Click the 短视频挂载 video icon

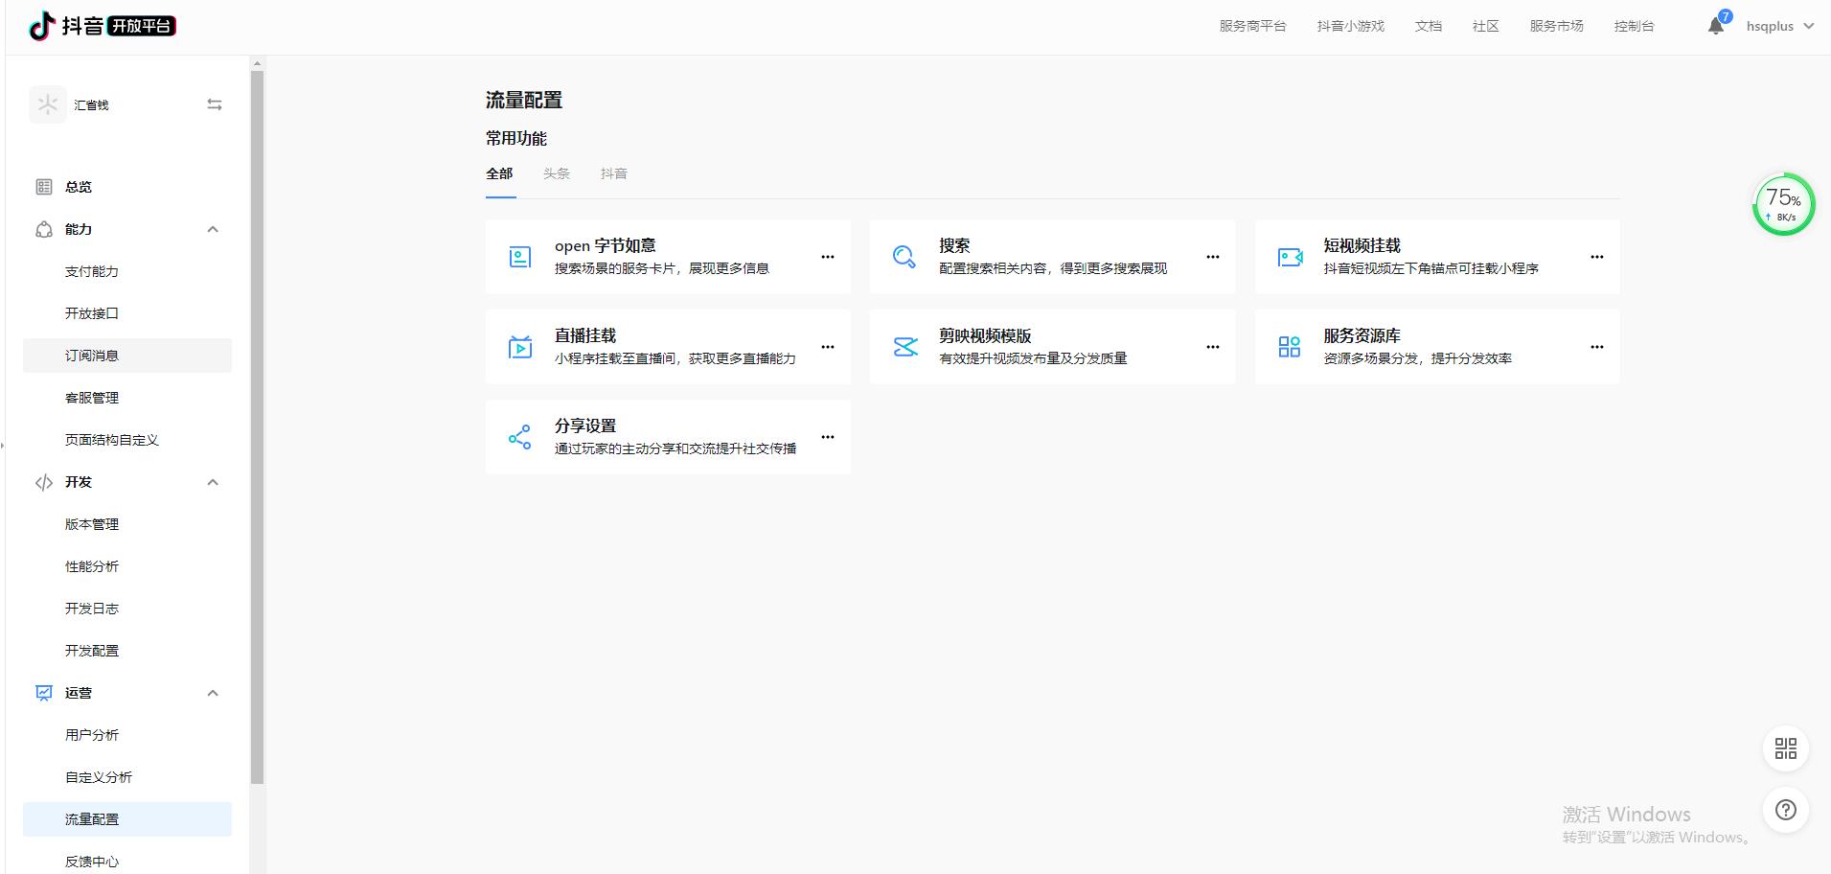tap(1290, 257)
